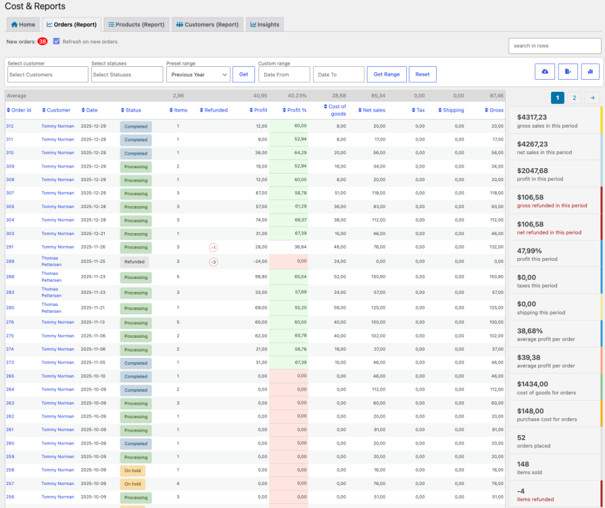Click the -1 refunded badge on order 291
Viewport: 605px width, 508px height.
coord(214,247)
